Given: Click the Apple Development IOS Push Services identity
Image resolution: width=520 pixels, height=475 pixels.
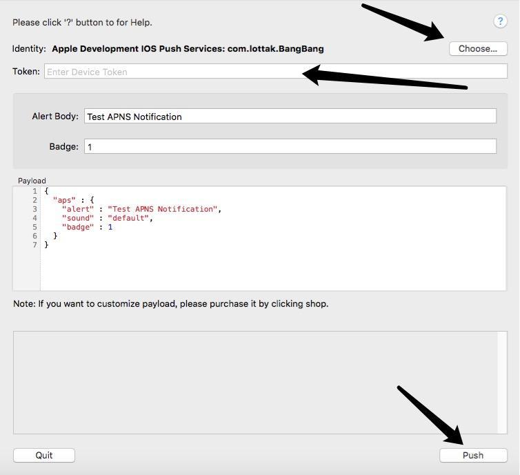Looking at the screenshot, I should click(x=188, y=49).
